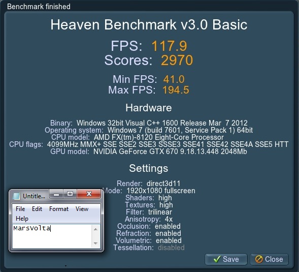Click the orange prohibition icon on Close
The width and height of the screenshot is (299, 272).
[259, 259]
